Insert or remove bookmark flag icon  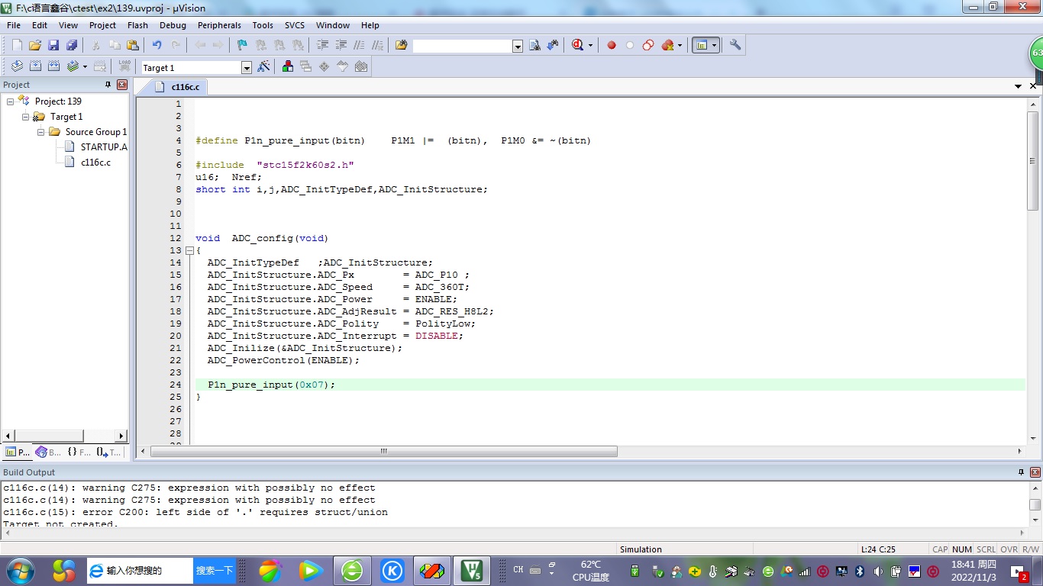pyautogui.click(x=242, y=45)
